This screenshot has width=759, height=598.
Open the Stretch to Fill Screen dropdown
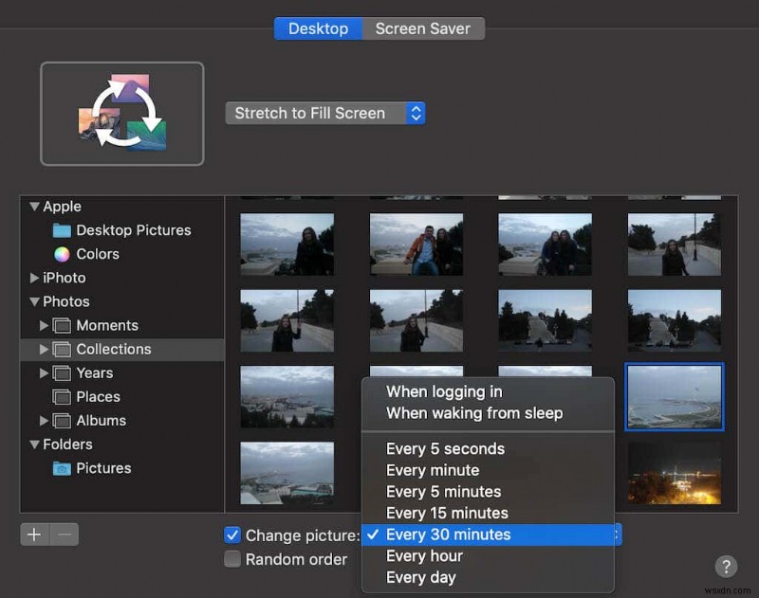[325, 113]
